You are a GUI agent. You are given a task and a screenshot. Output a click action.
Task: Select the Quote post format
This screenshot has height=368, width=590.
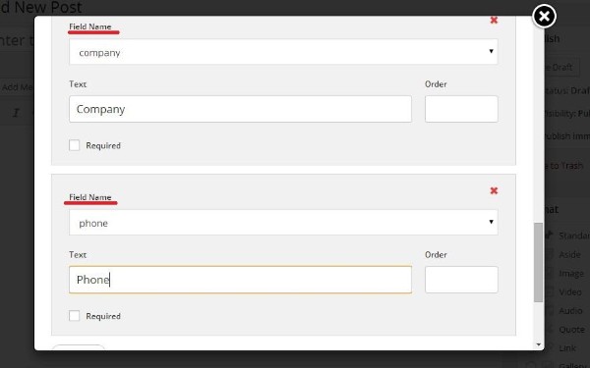(571, 330)
